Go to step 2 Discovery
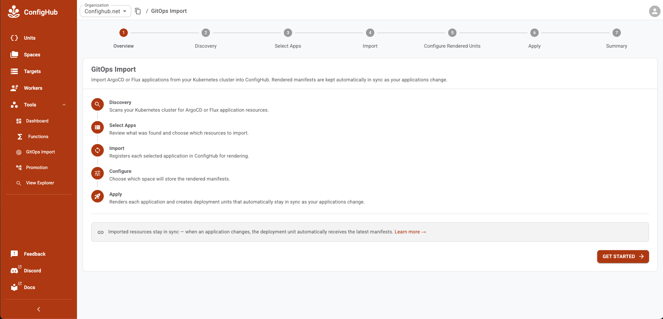 (x=206, y=39)
